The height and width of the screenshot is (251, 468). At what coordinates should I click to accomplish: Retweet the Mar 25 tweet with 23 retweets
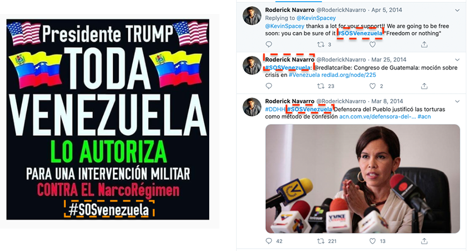pyautogui.click(x=321, y=86)
